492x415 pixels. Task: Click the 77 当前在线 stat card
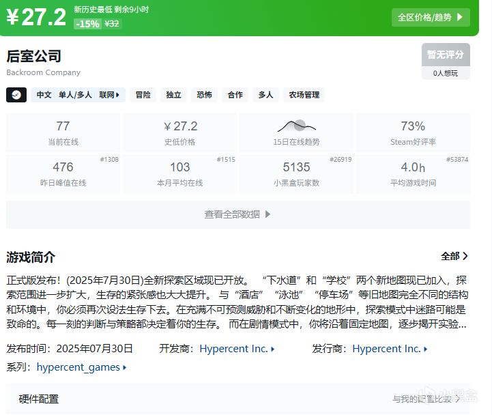click(63, 132)
